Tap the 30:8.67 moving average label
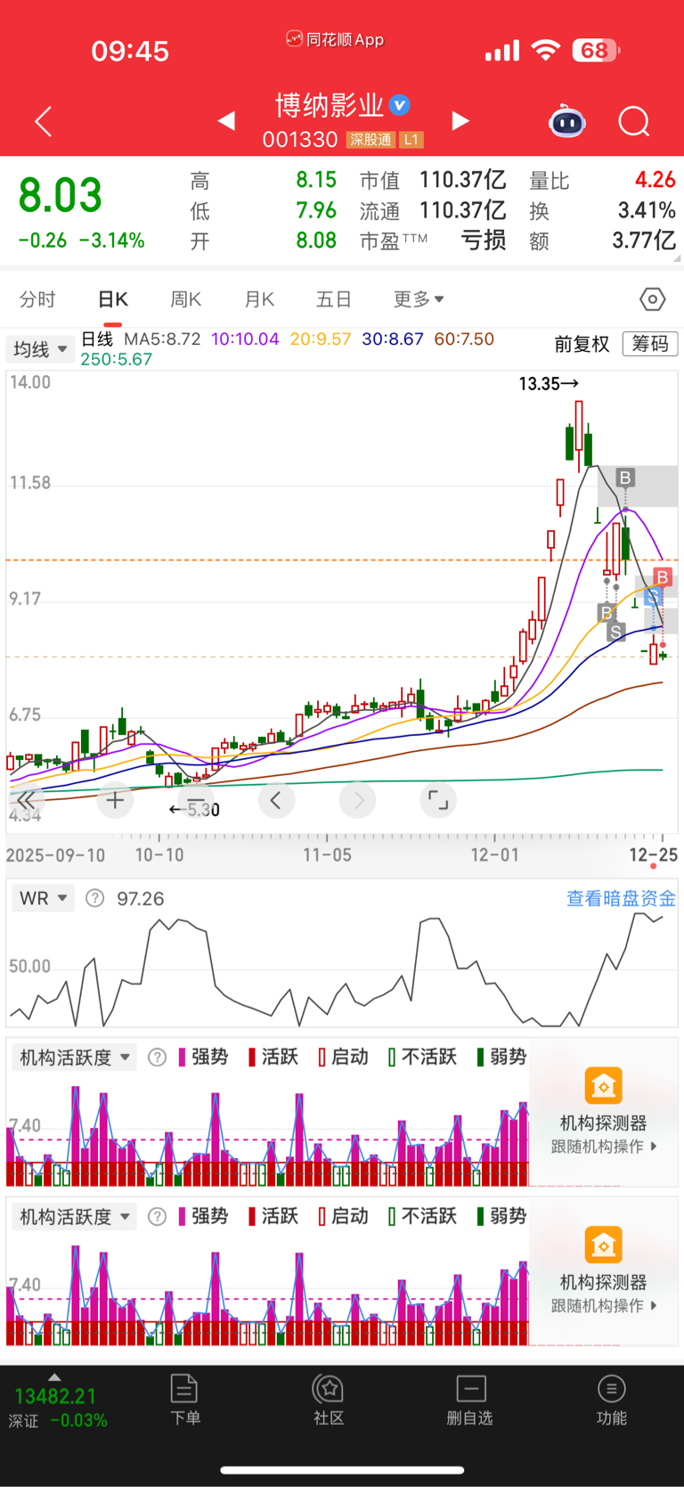The height and width of the screenshot is (1487, 684). coord(393,339)
